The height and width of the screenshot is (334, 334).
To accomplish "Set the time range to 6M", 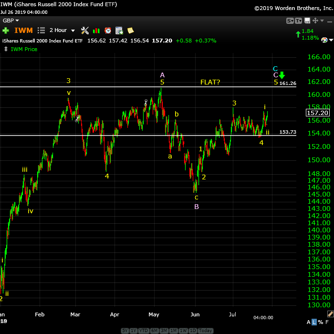I will tap(154, 330).
